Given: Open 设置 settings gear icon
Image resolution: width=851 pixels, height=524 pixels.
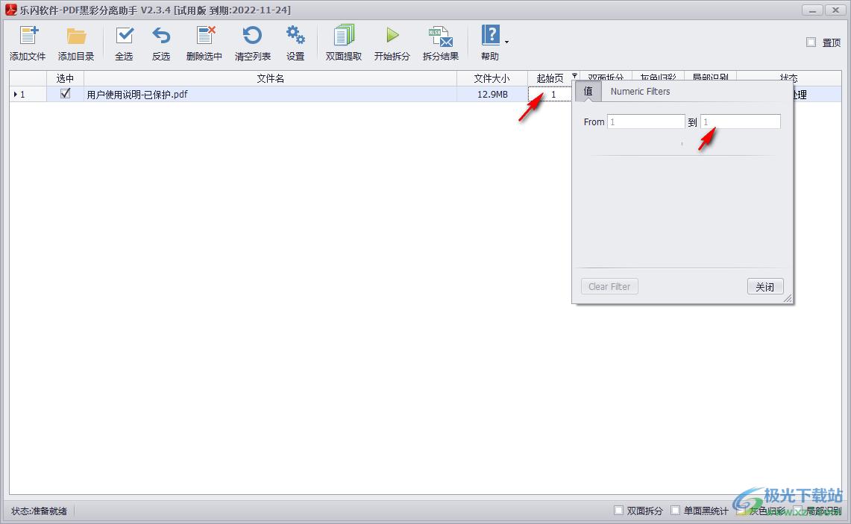Looking at the screenshot, I should tap(295, 36).
